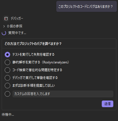Viewport: 118px width, 121px height.
Task: Click the カスタムの回答を入力します input field
Action: coord(63,94)
